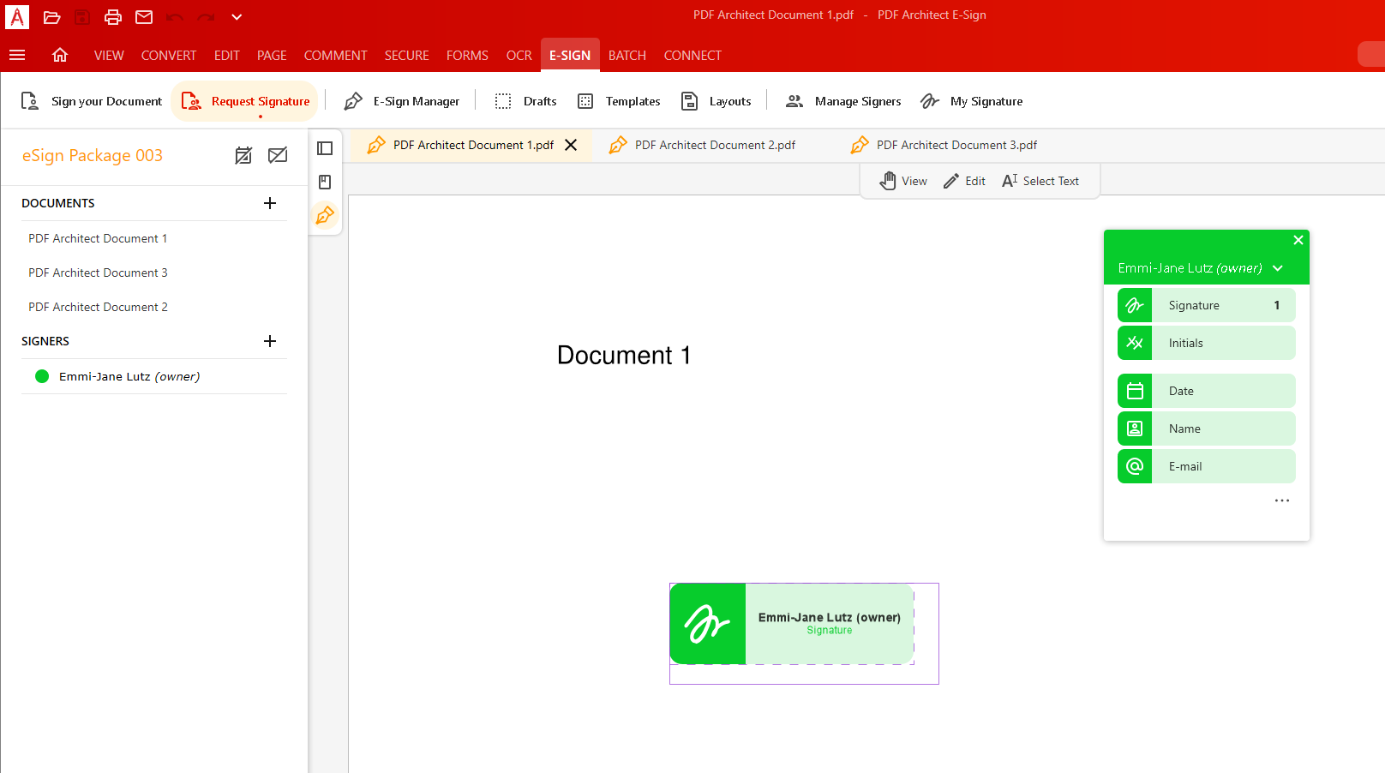This screenshot has width=1385, height=773.
Task: Open the e-sign pen panel icon
Action: pyautogui.click(x=325, y=215)
